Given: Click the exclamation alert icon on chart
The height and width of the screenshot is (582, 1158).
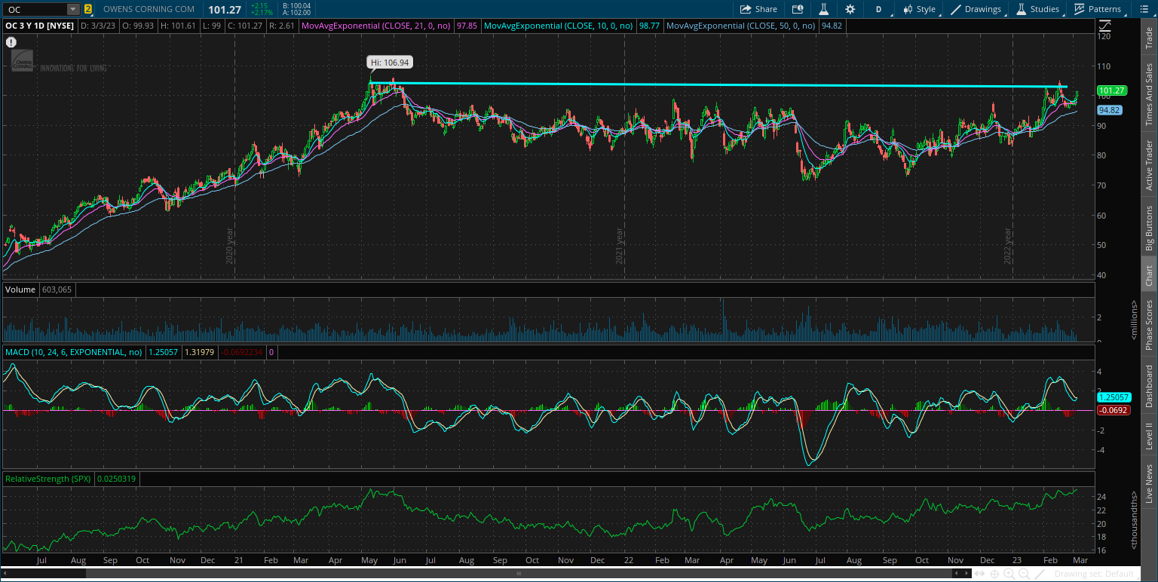Looking at the screenshot, I should coord(11,43).
